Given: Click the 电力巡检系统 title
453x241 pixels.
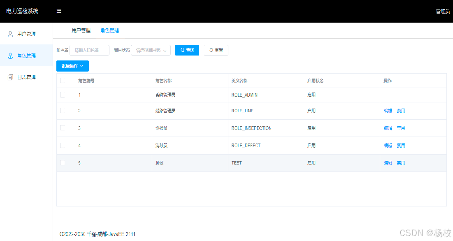Looking at the screenshot, I should (22, 11).
